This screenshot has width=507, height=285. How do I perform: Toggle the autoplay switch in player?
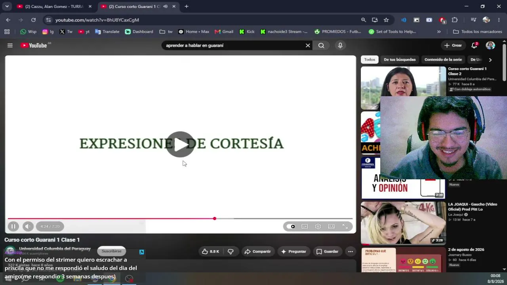[291, 226]
